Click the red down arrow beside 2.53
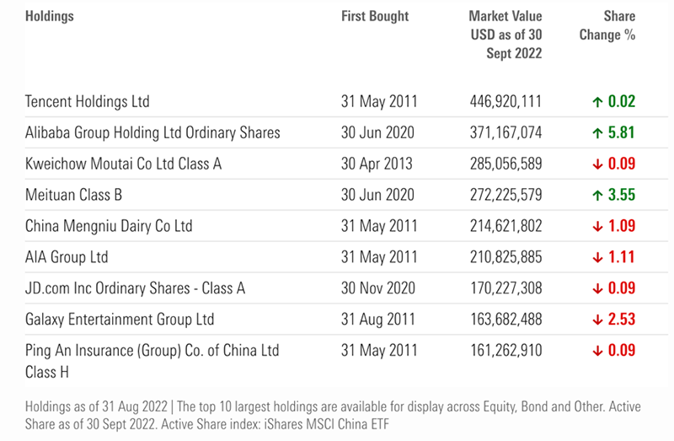674x441 pixels. click(x=597, y=320)
